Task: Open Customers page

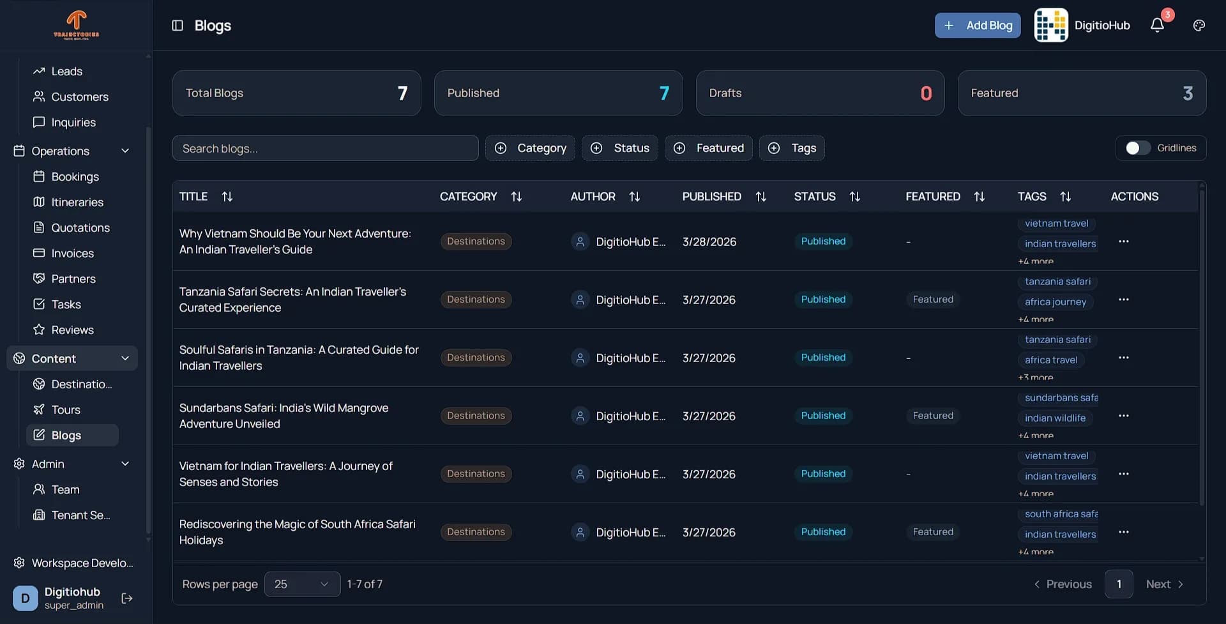Action: click(x=72, y=96)
